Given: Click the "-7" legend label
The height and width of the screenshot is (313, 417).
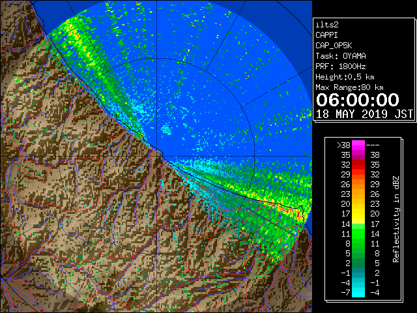Looking at the screenshot, I should coord(346,293).
